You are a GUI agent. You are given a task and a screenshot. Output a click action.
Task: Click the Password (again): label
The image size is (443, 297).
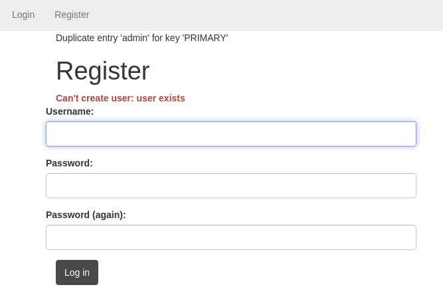click(86, 215)
